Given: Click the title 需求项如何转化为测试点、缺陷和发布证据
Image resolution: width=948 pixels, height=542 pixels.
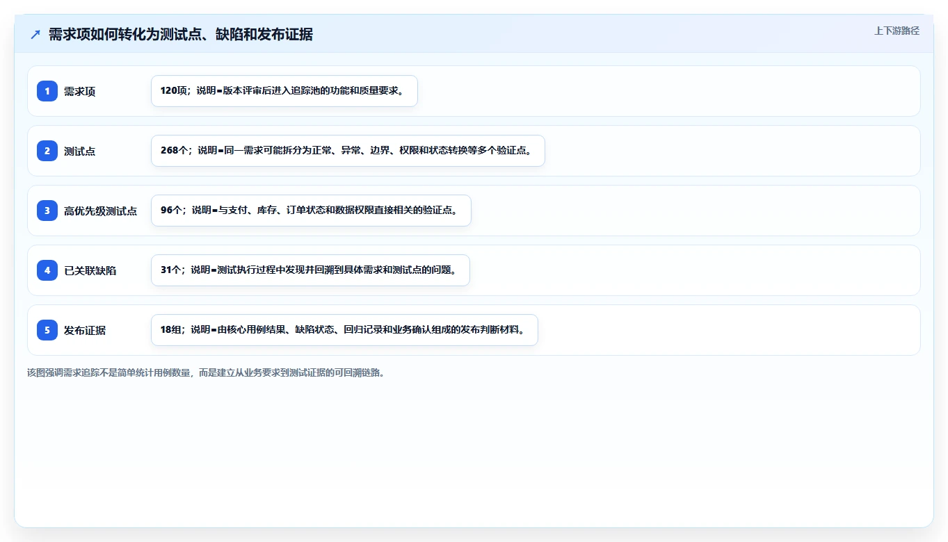Looking at the screenshot, I should point(181,35).
